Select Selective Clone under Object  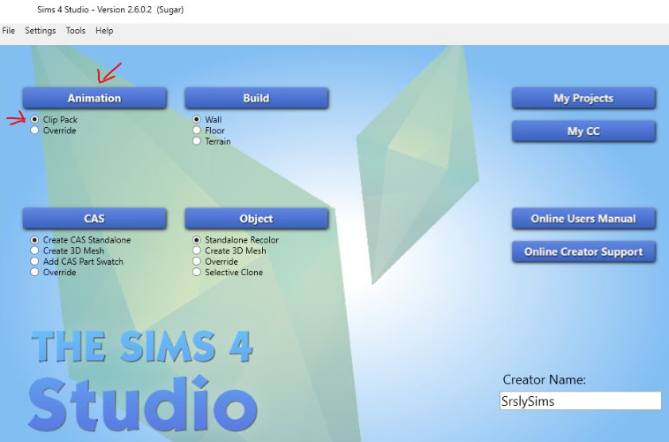tap(198, 273)
